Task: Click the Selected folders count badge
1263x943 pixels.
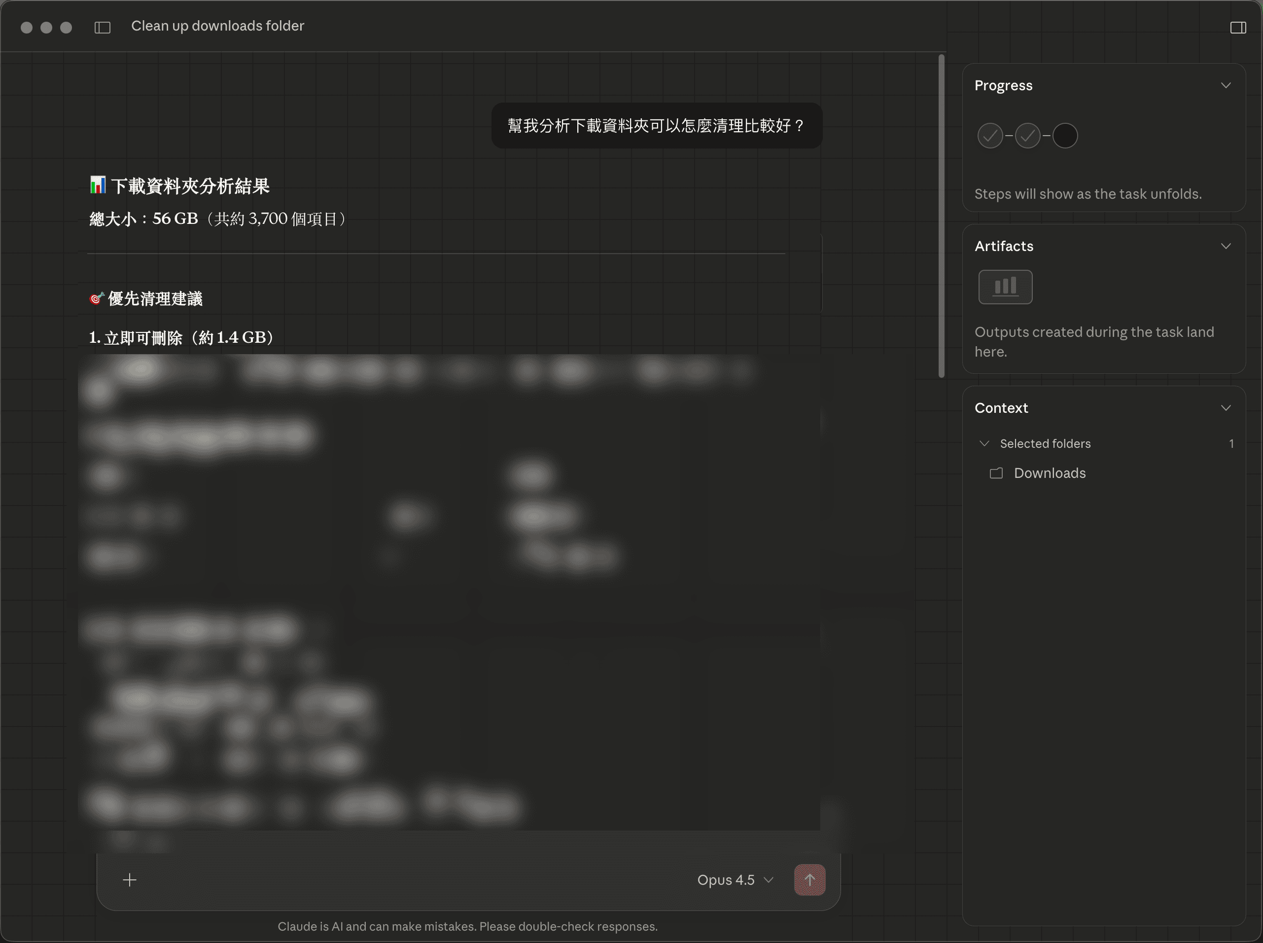Action: pos(1231,443)
